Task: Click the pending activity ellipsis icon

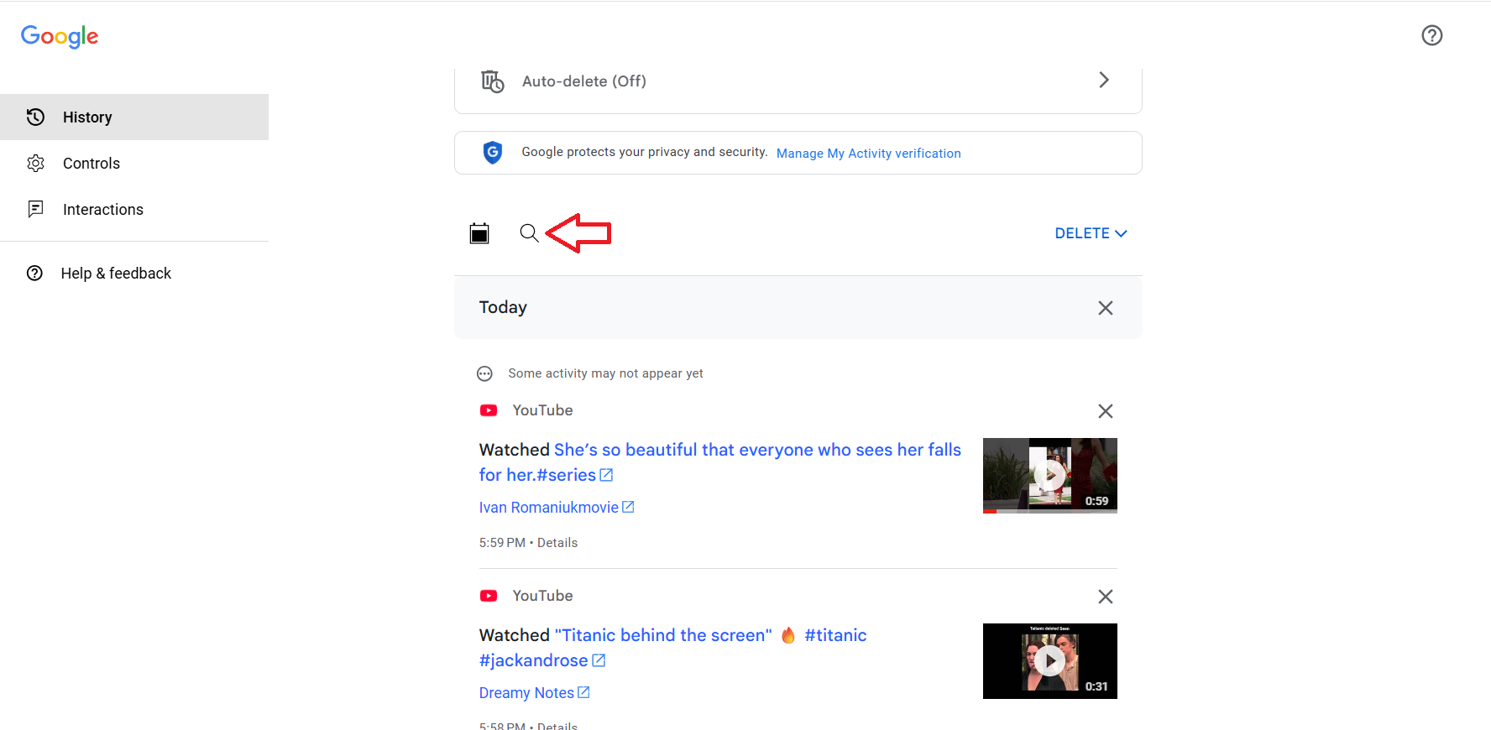Action: [484, 374]
